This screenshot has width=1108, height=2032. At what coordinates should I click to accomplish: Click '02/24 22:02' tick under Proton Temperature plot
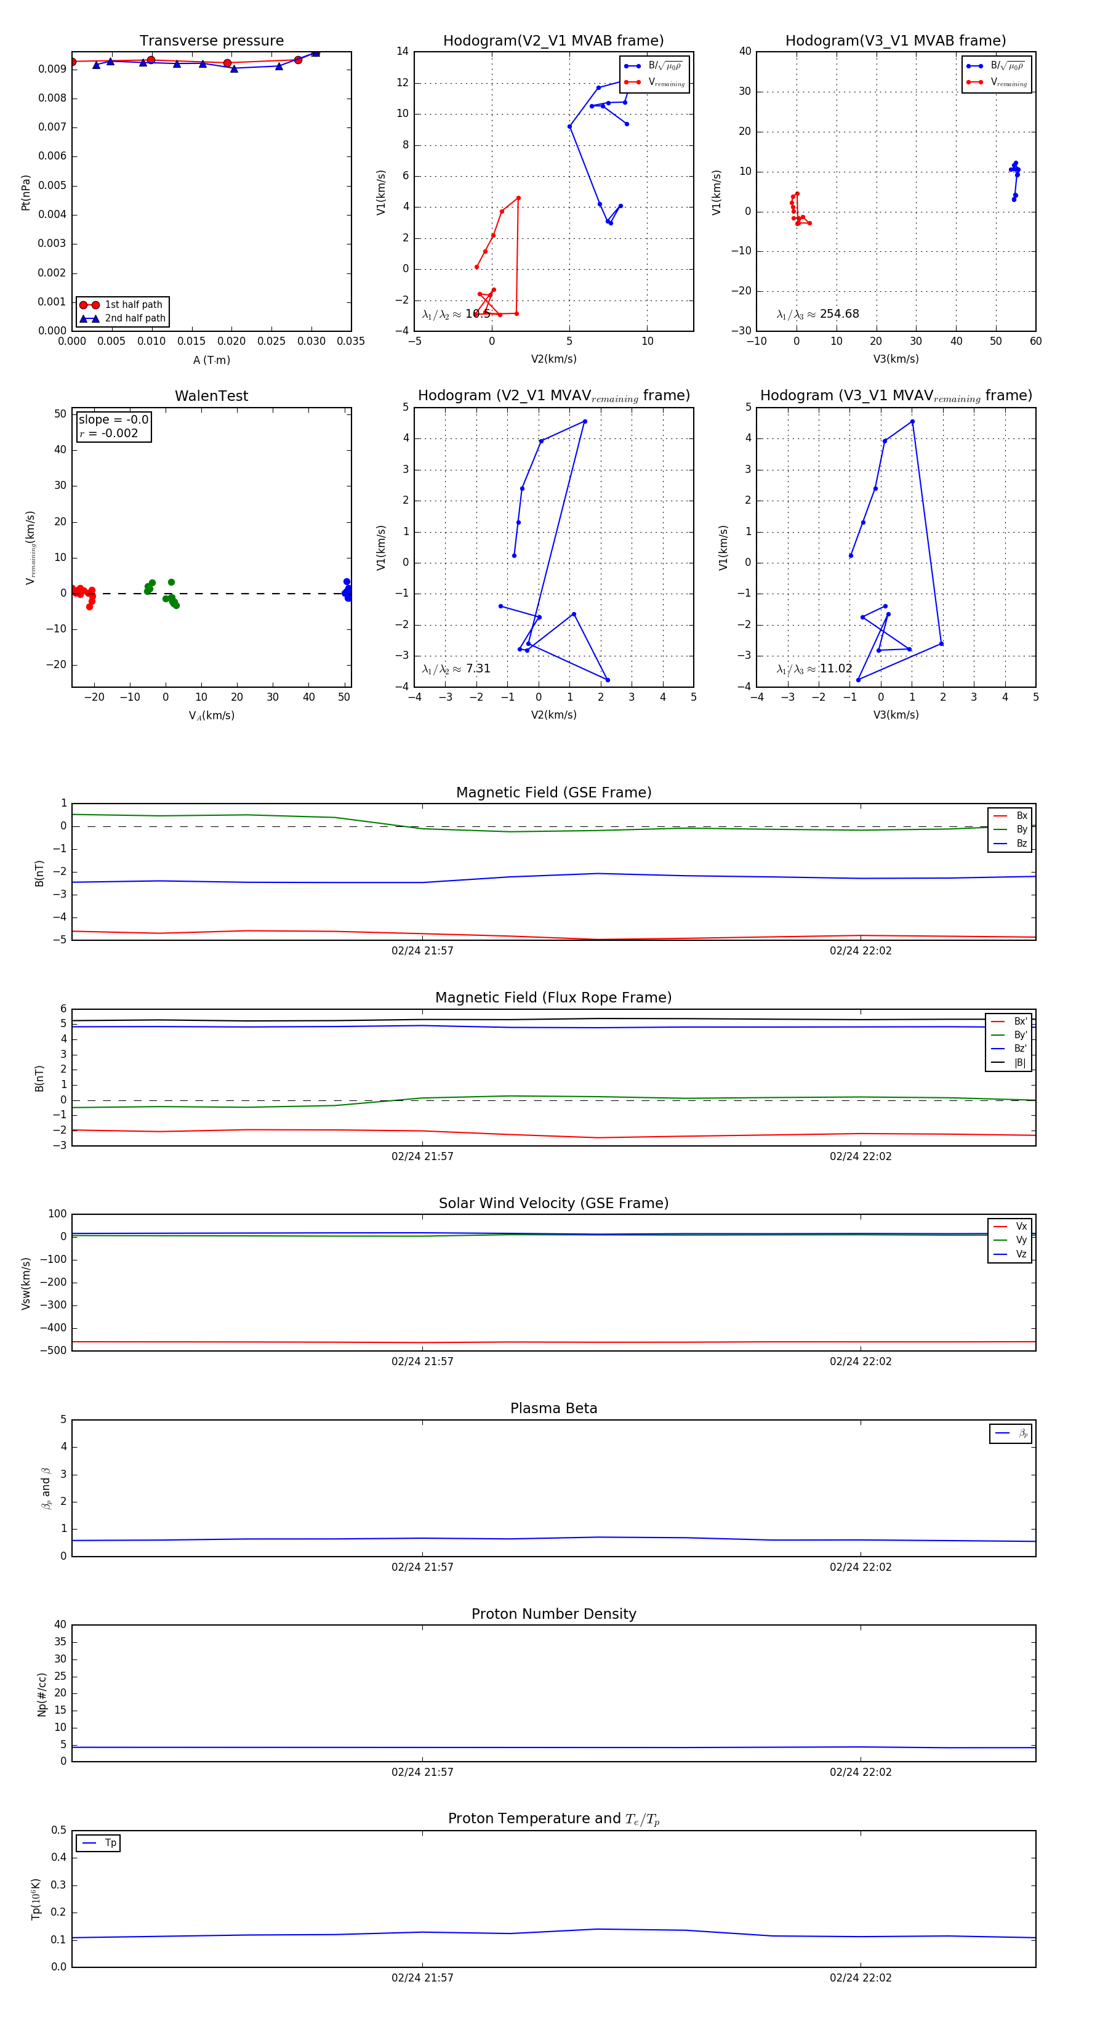point(861,1978)
